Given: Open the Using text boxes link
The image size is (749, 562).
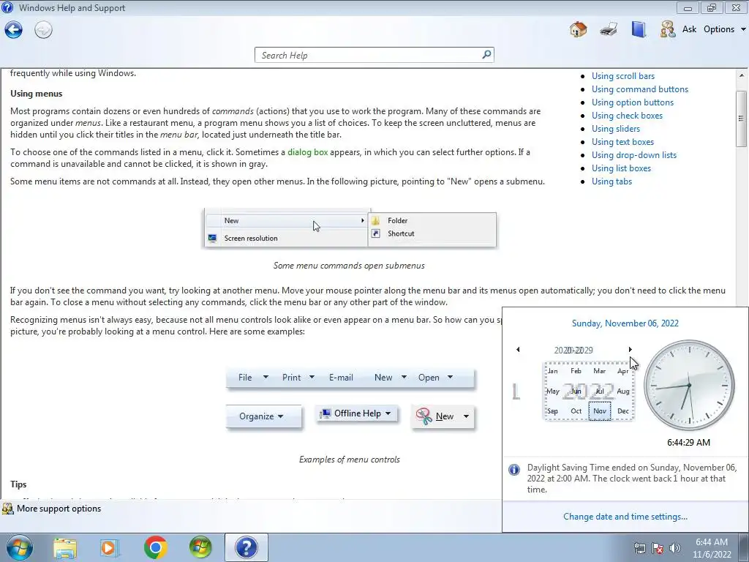Looking at the screenshot, I should 622,142.
